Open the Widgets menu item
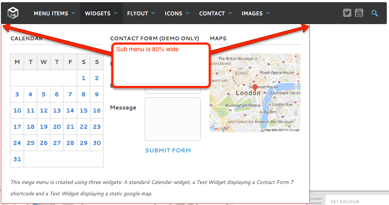389x205 pixels. coord(101,14)
